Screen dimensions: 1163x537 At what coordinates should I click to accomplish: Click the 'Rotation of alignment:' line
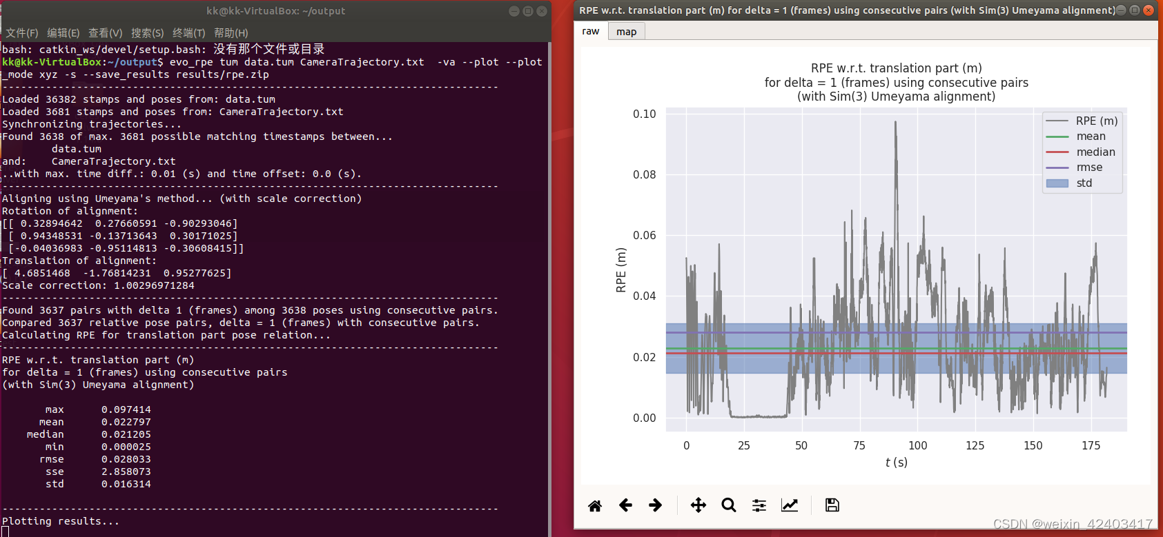70,211
